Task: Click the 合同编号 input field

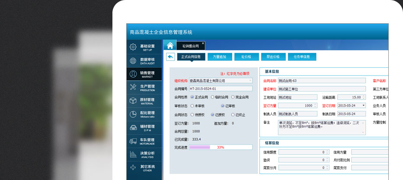Action: tap(221, 88)
